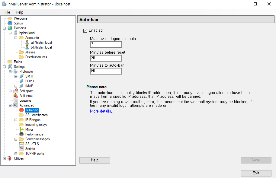The image size is (276, 178).
Task: Expand the Server messages node
Action: pos(16,139)
